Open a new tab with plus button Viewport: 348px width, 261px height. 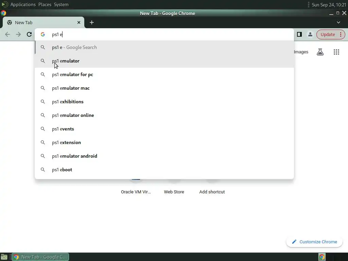pyautogui.click(x=92, y=22)
